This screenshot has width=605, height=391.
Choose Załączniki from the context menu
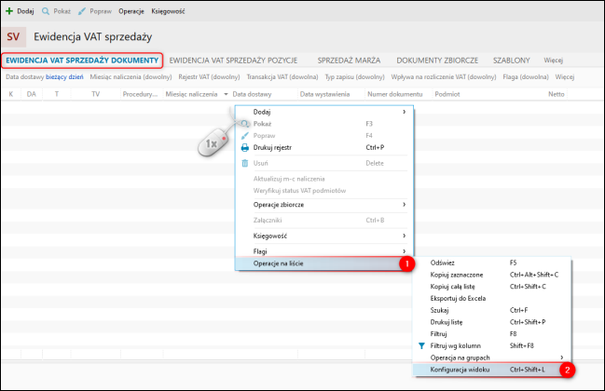tap(324, 221)
